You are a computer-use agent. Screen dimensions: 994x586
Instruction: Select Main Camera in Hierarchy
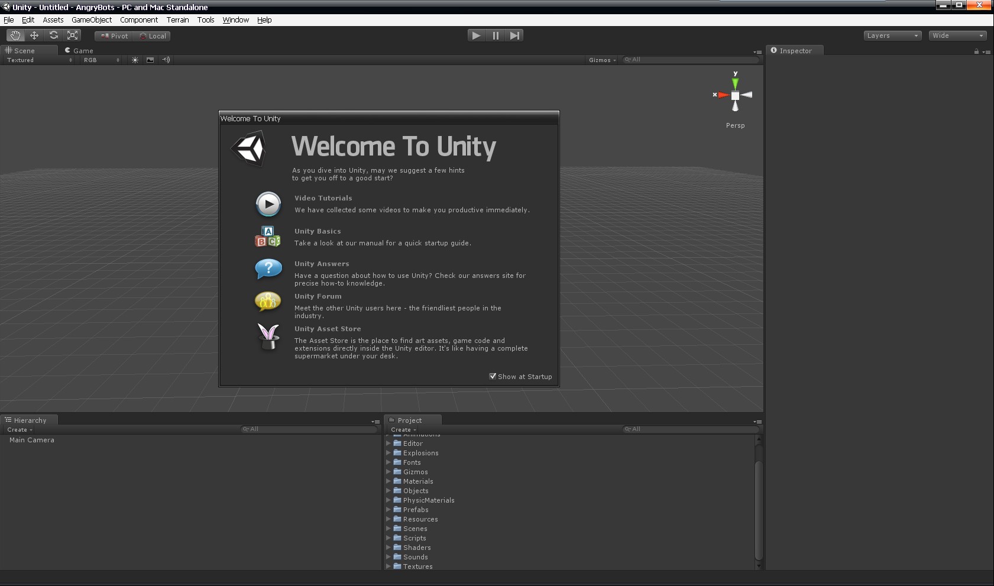pyautogui.click(x=31, y=440)
